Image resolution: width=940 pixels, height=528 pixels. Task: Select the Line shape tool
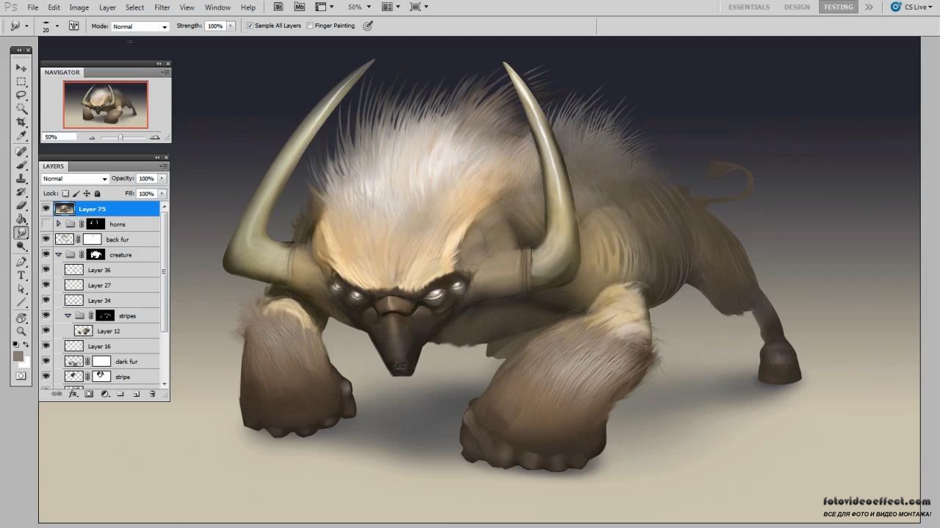(x=21, y=303)
